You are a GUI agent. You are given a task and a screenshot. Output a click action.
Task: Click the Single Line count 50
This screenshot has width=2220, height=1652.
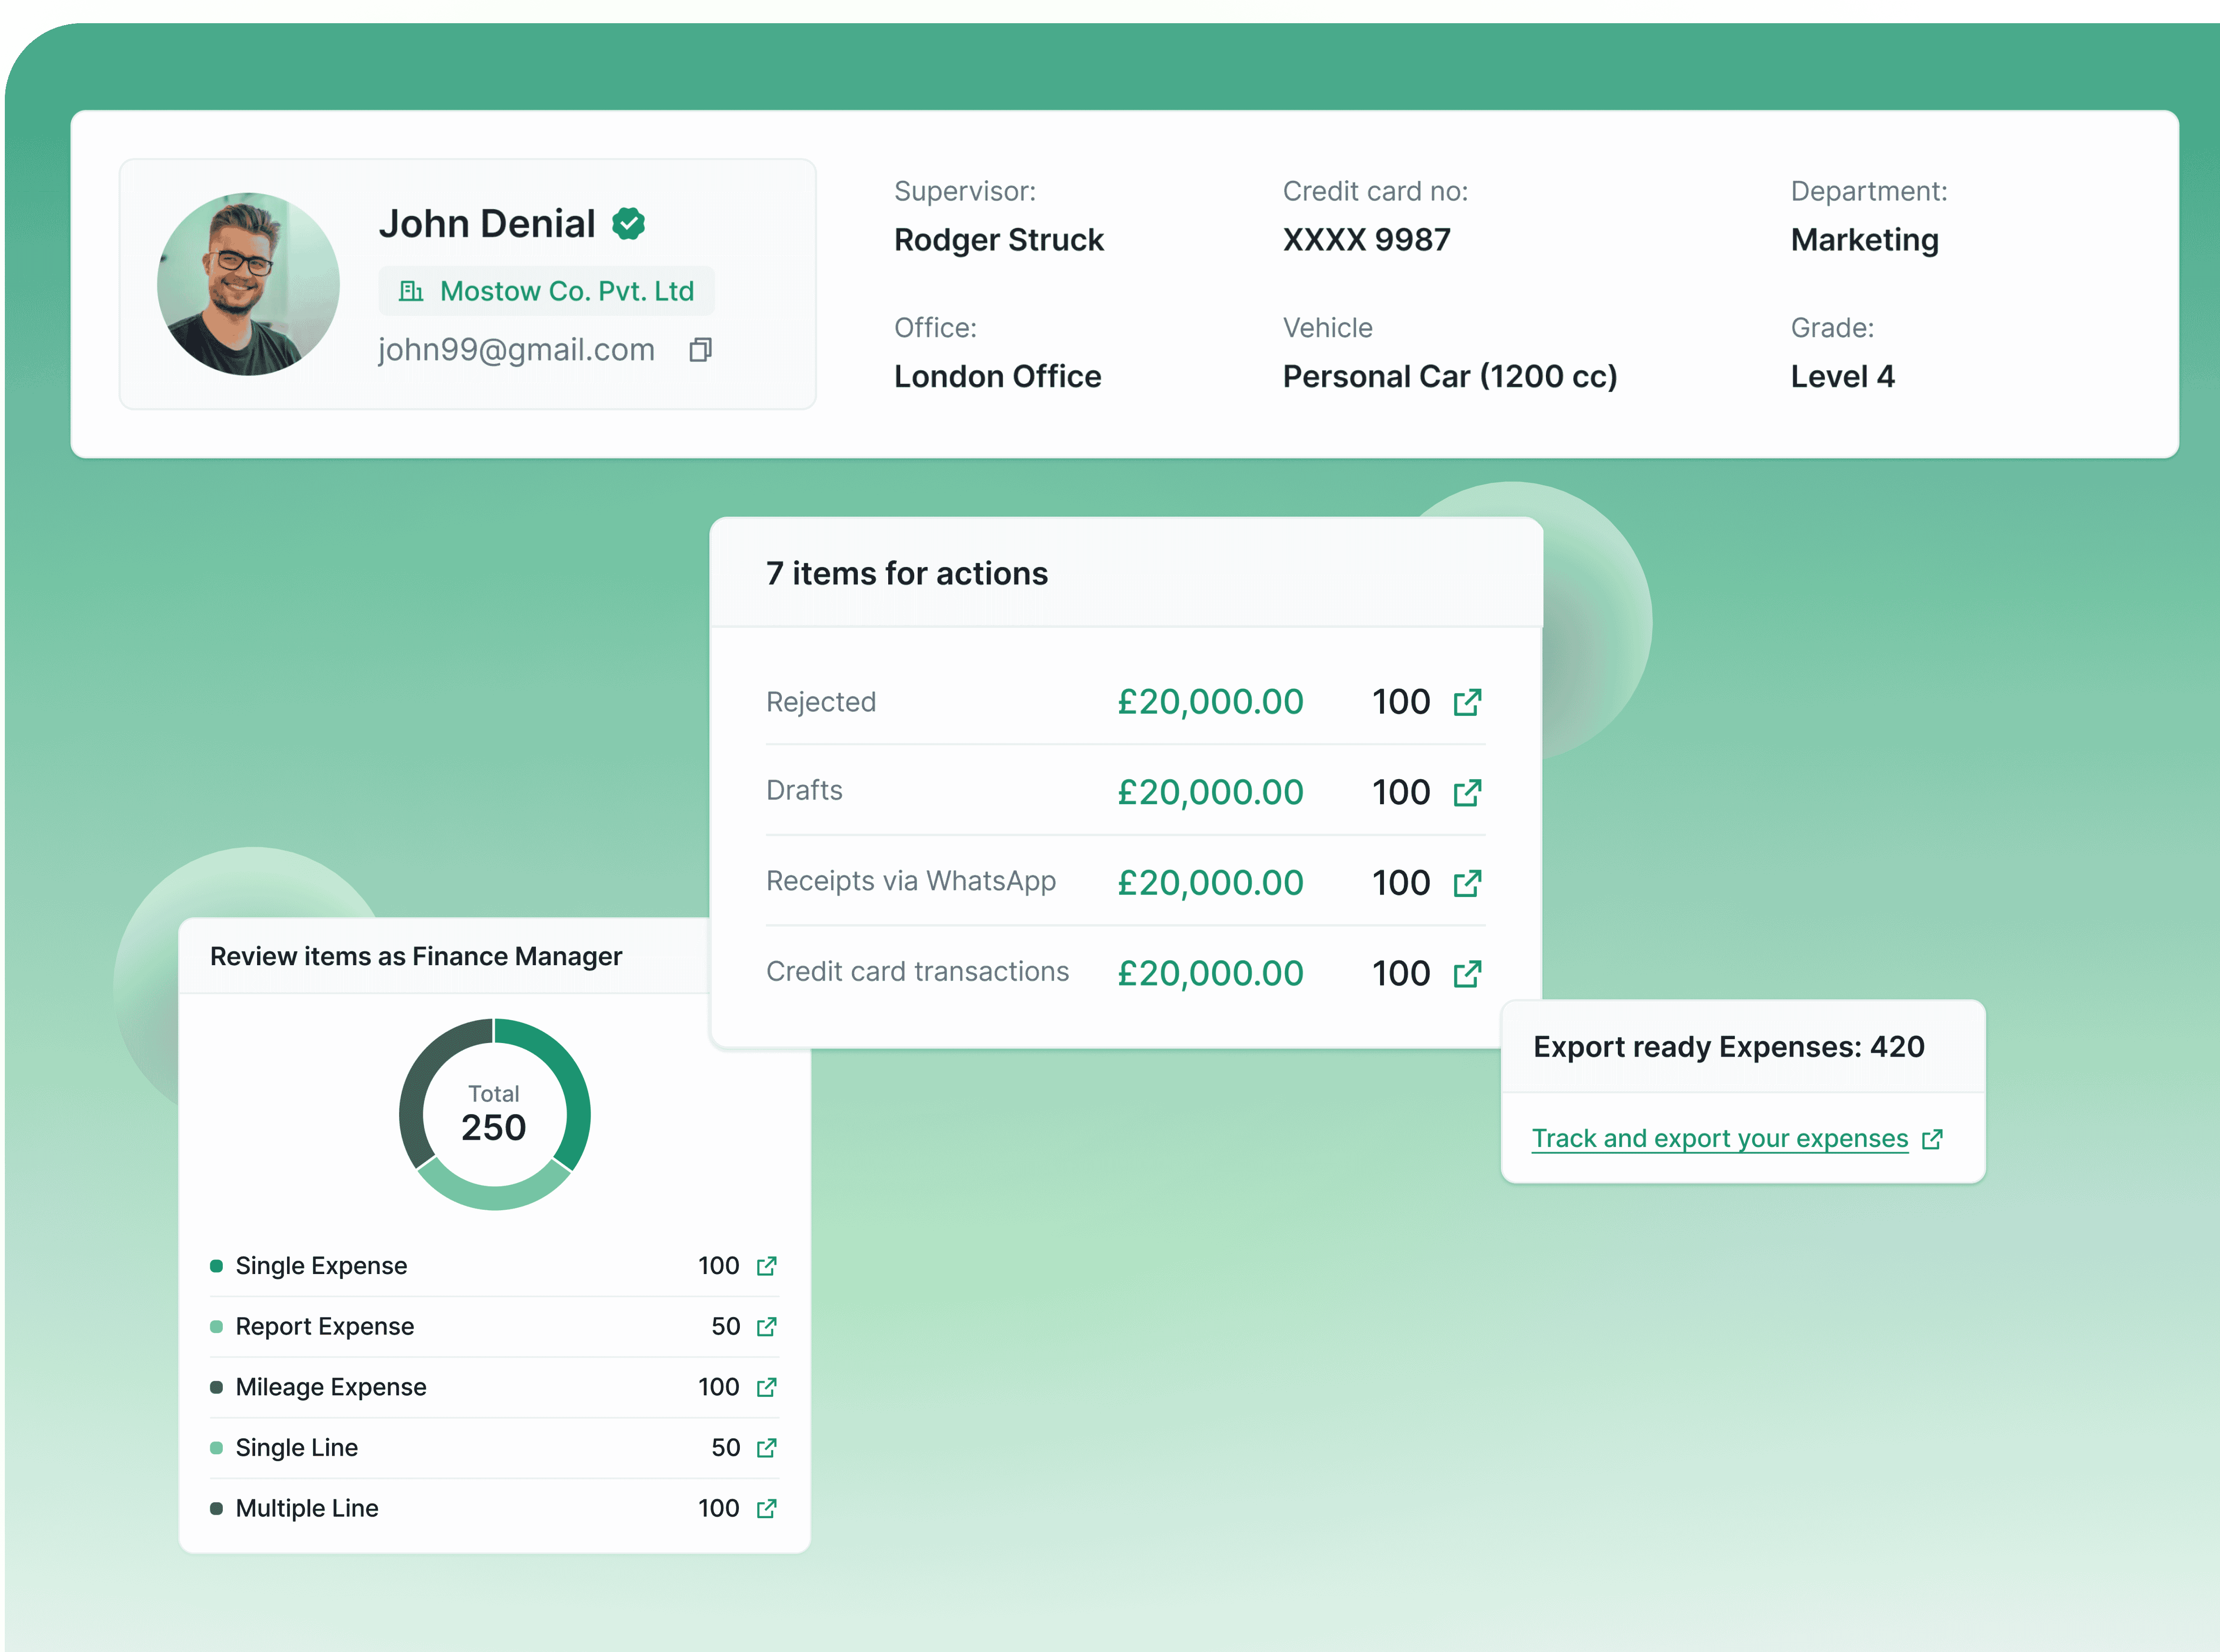726,1448
